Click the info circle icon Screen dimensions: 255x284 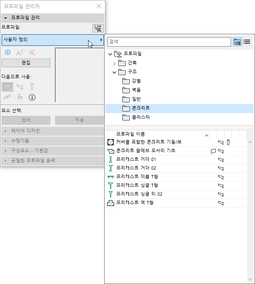(x=32, y=97)
